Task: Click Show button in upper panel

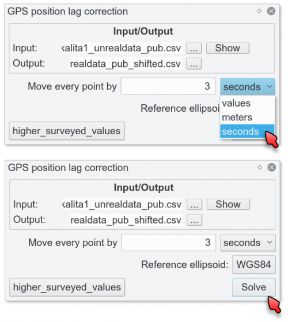Action: tap(228, 48)
